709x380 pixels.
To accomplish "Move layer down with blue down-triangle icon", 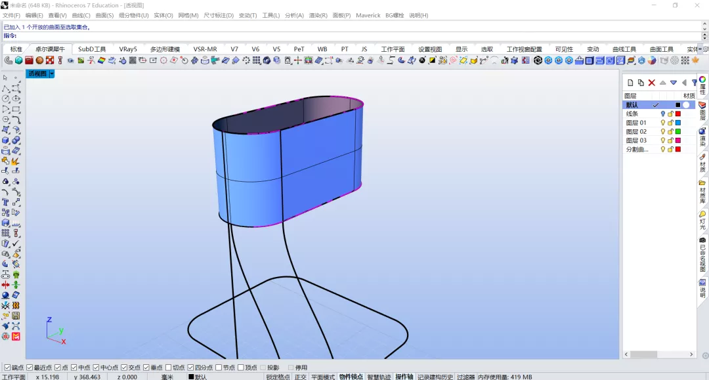I will point(674,83).
